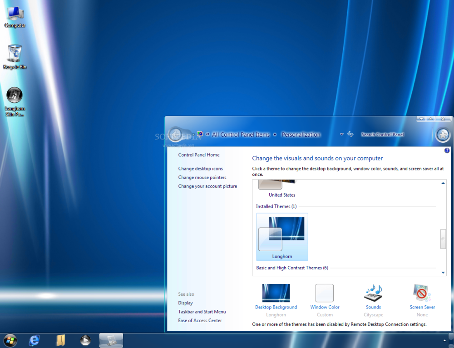Open the Ease of Access Center link
The height and width of the screenshot is (348, 454).
200,320
